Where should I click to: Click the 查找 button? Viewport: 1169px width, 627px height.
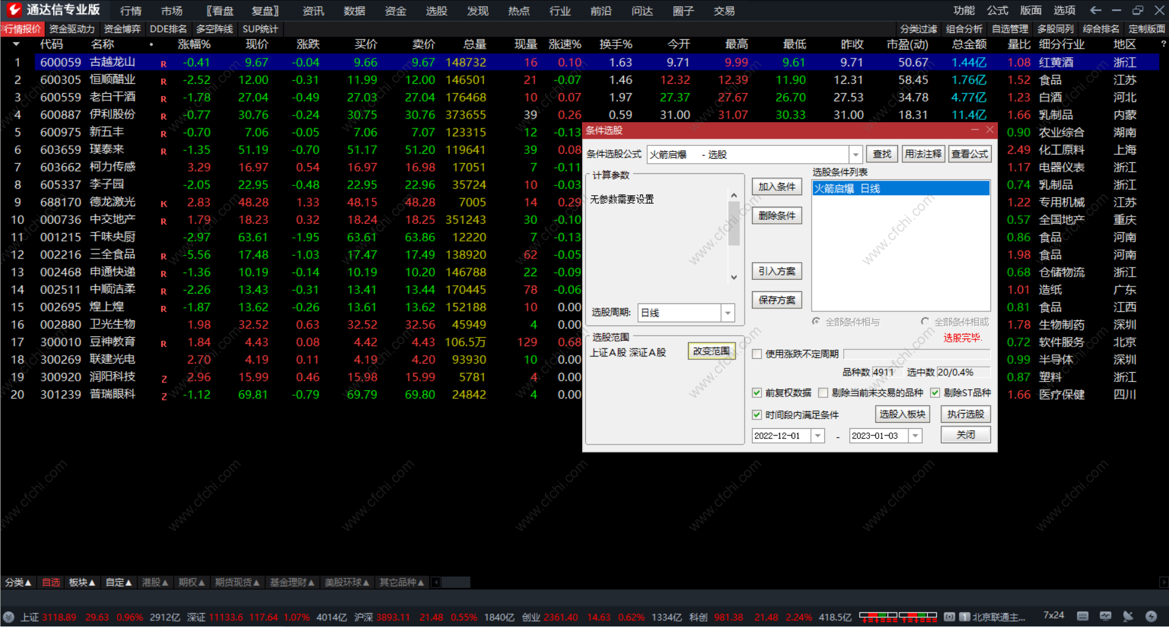882,154
